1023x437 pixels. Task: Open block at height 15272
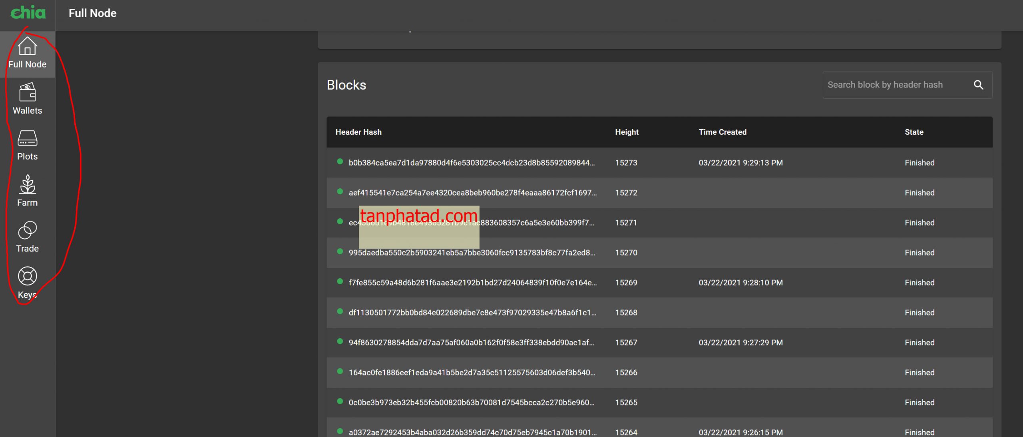pyautogui.click(x=472, y=193)
